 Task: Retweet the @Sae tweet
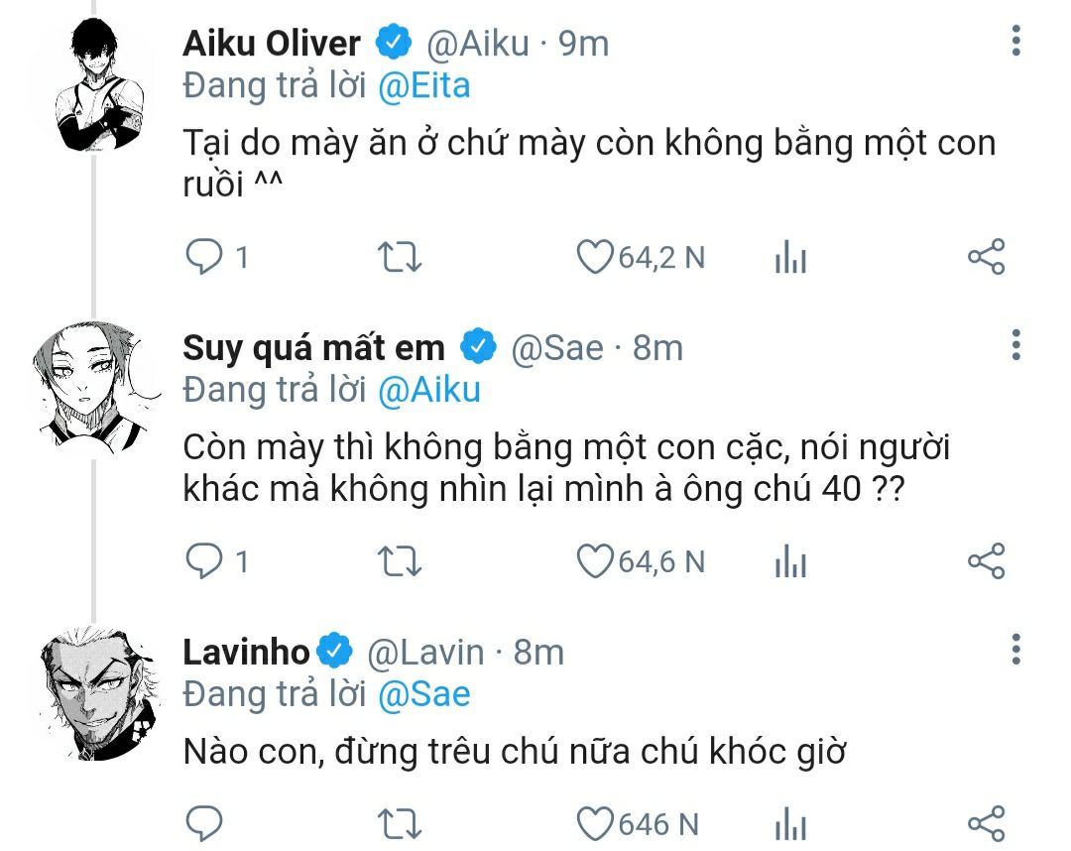401,561
